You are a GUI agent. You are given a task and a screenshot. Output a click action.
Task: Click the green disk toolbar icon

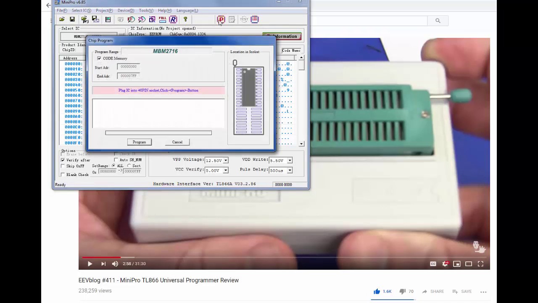(x=108, y=19)
